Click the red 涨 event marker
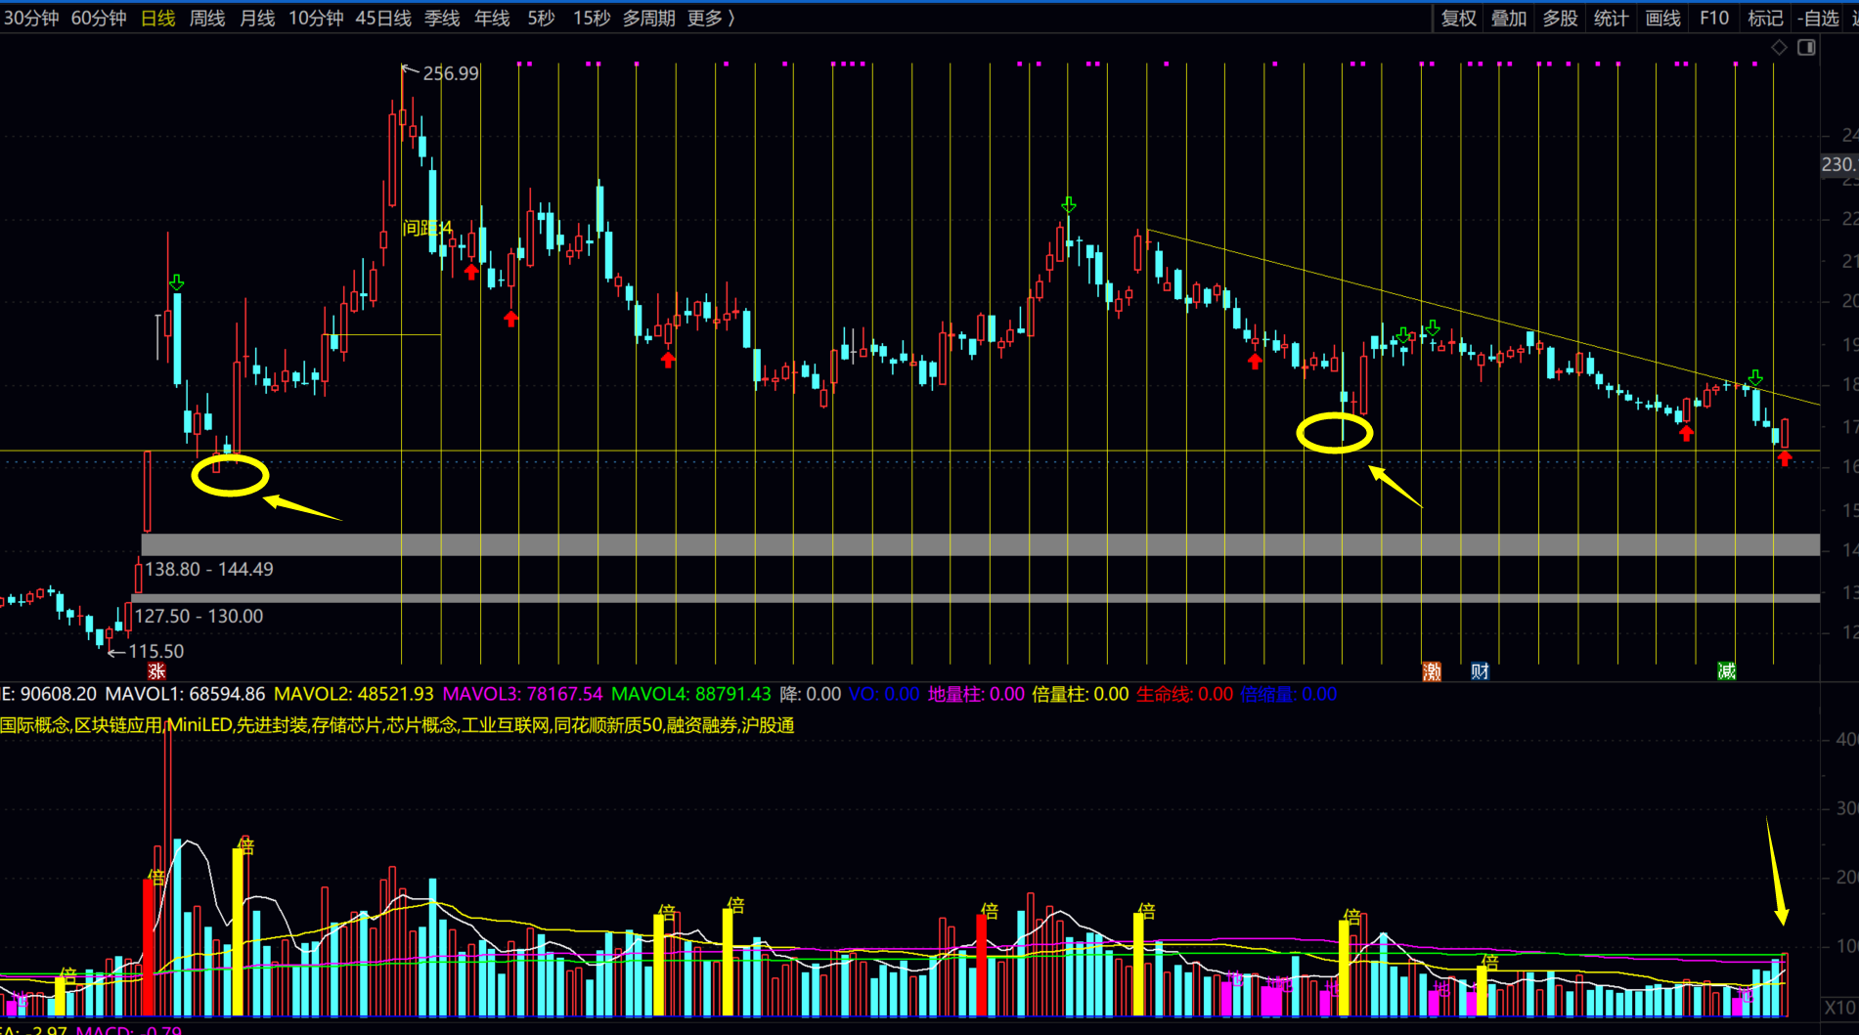The height and width of the screenshot is (1035, 1859). pyautogui.click(x=156, y=670)
